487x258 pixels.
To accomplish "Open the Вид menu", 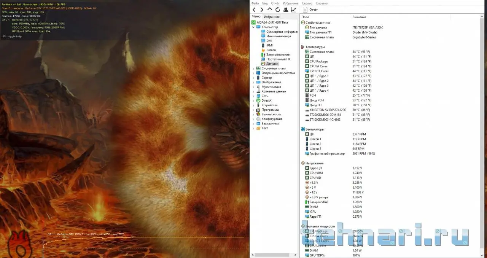I will pyautogui.click(x=265, y=3).
